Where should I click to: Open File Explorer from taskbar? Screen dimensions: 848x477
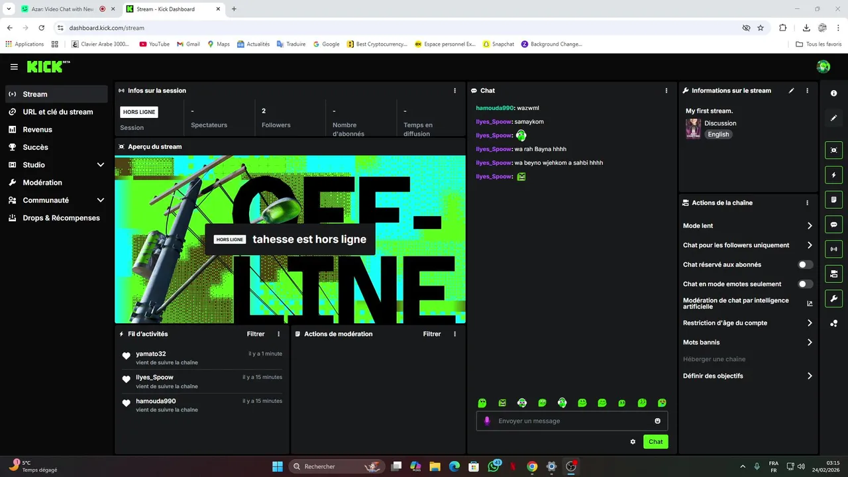(435, 466)
